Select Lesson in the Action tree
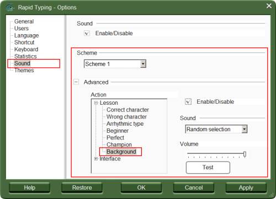Viewport: 276px width, 199px height. [x=109, y=103]
